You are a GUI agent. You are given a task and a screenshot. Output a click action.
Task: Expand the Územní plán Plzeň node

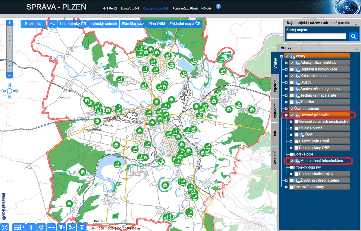[291, 141]
